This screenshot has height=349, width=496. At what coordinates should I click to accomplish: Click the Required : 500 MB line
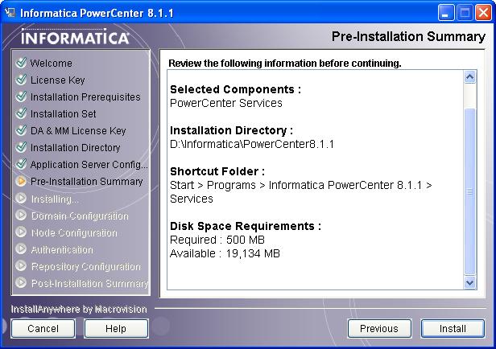(217, 240)
